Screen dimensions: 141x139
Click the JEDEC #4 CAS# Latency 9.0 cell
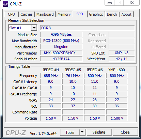coord(51,81)
